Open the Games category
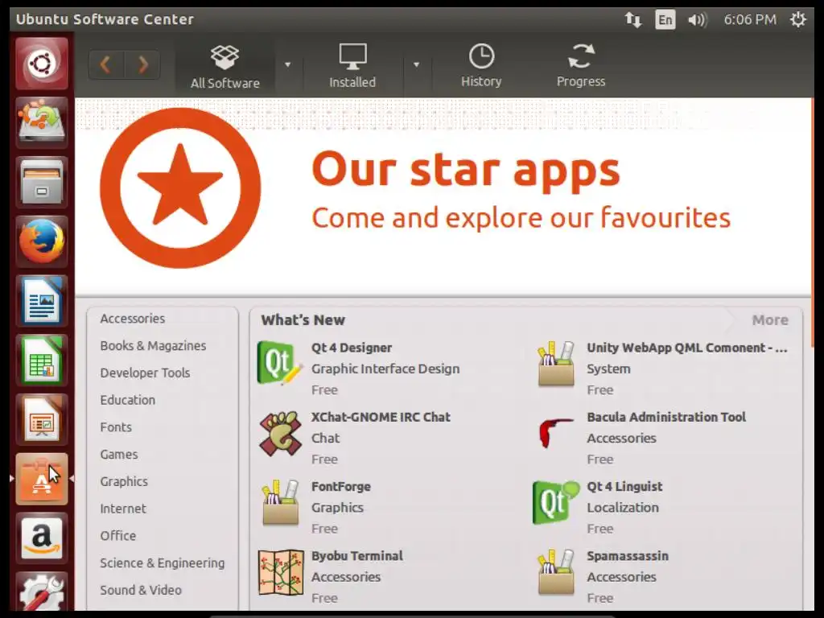This screenshot has width=824, height=618. coord(119,455)
